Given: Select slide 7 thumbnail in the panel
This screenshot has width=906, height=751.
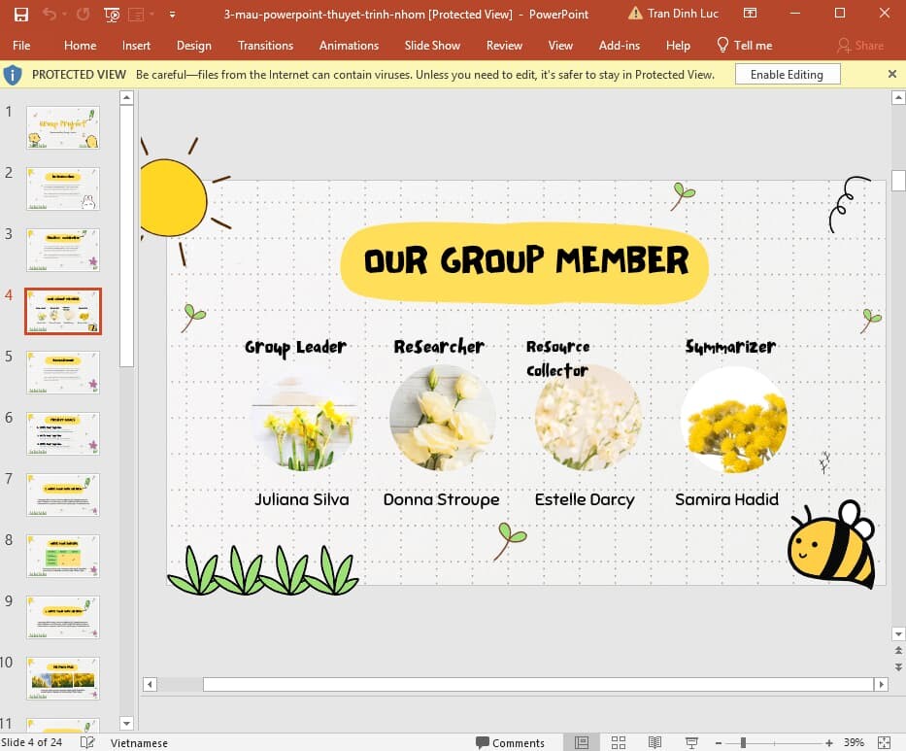Looking at the screenshot, I should click(62, 495).
